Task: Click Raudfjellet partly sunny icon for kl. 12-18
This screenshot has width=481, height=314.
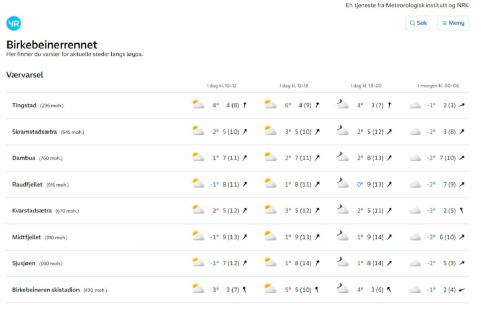Action: pyautogui.click(x=271, y=183)
